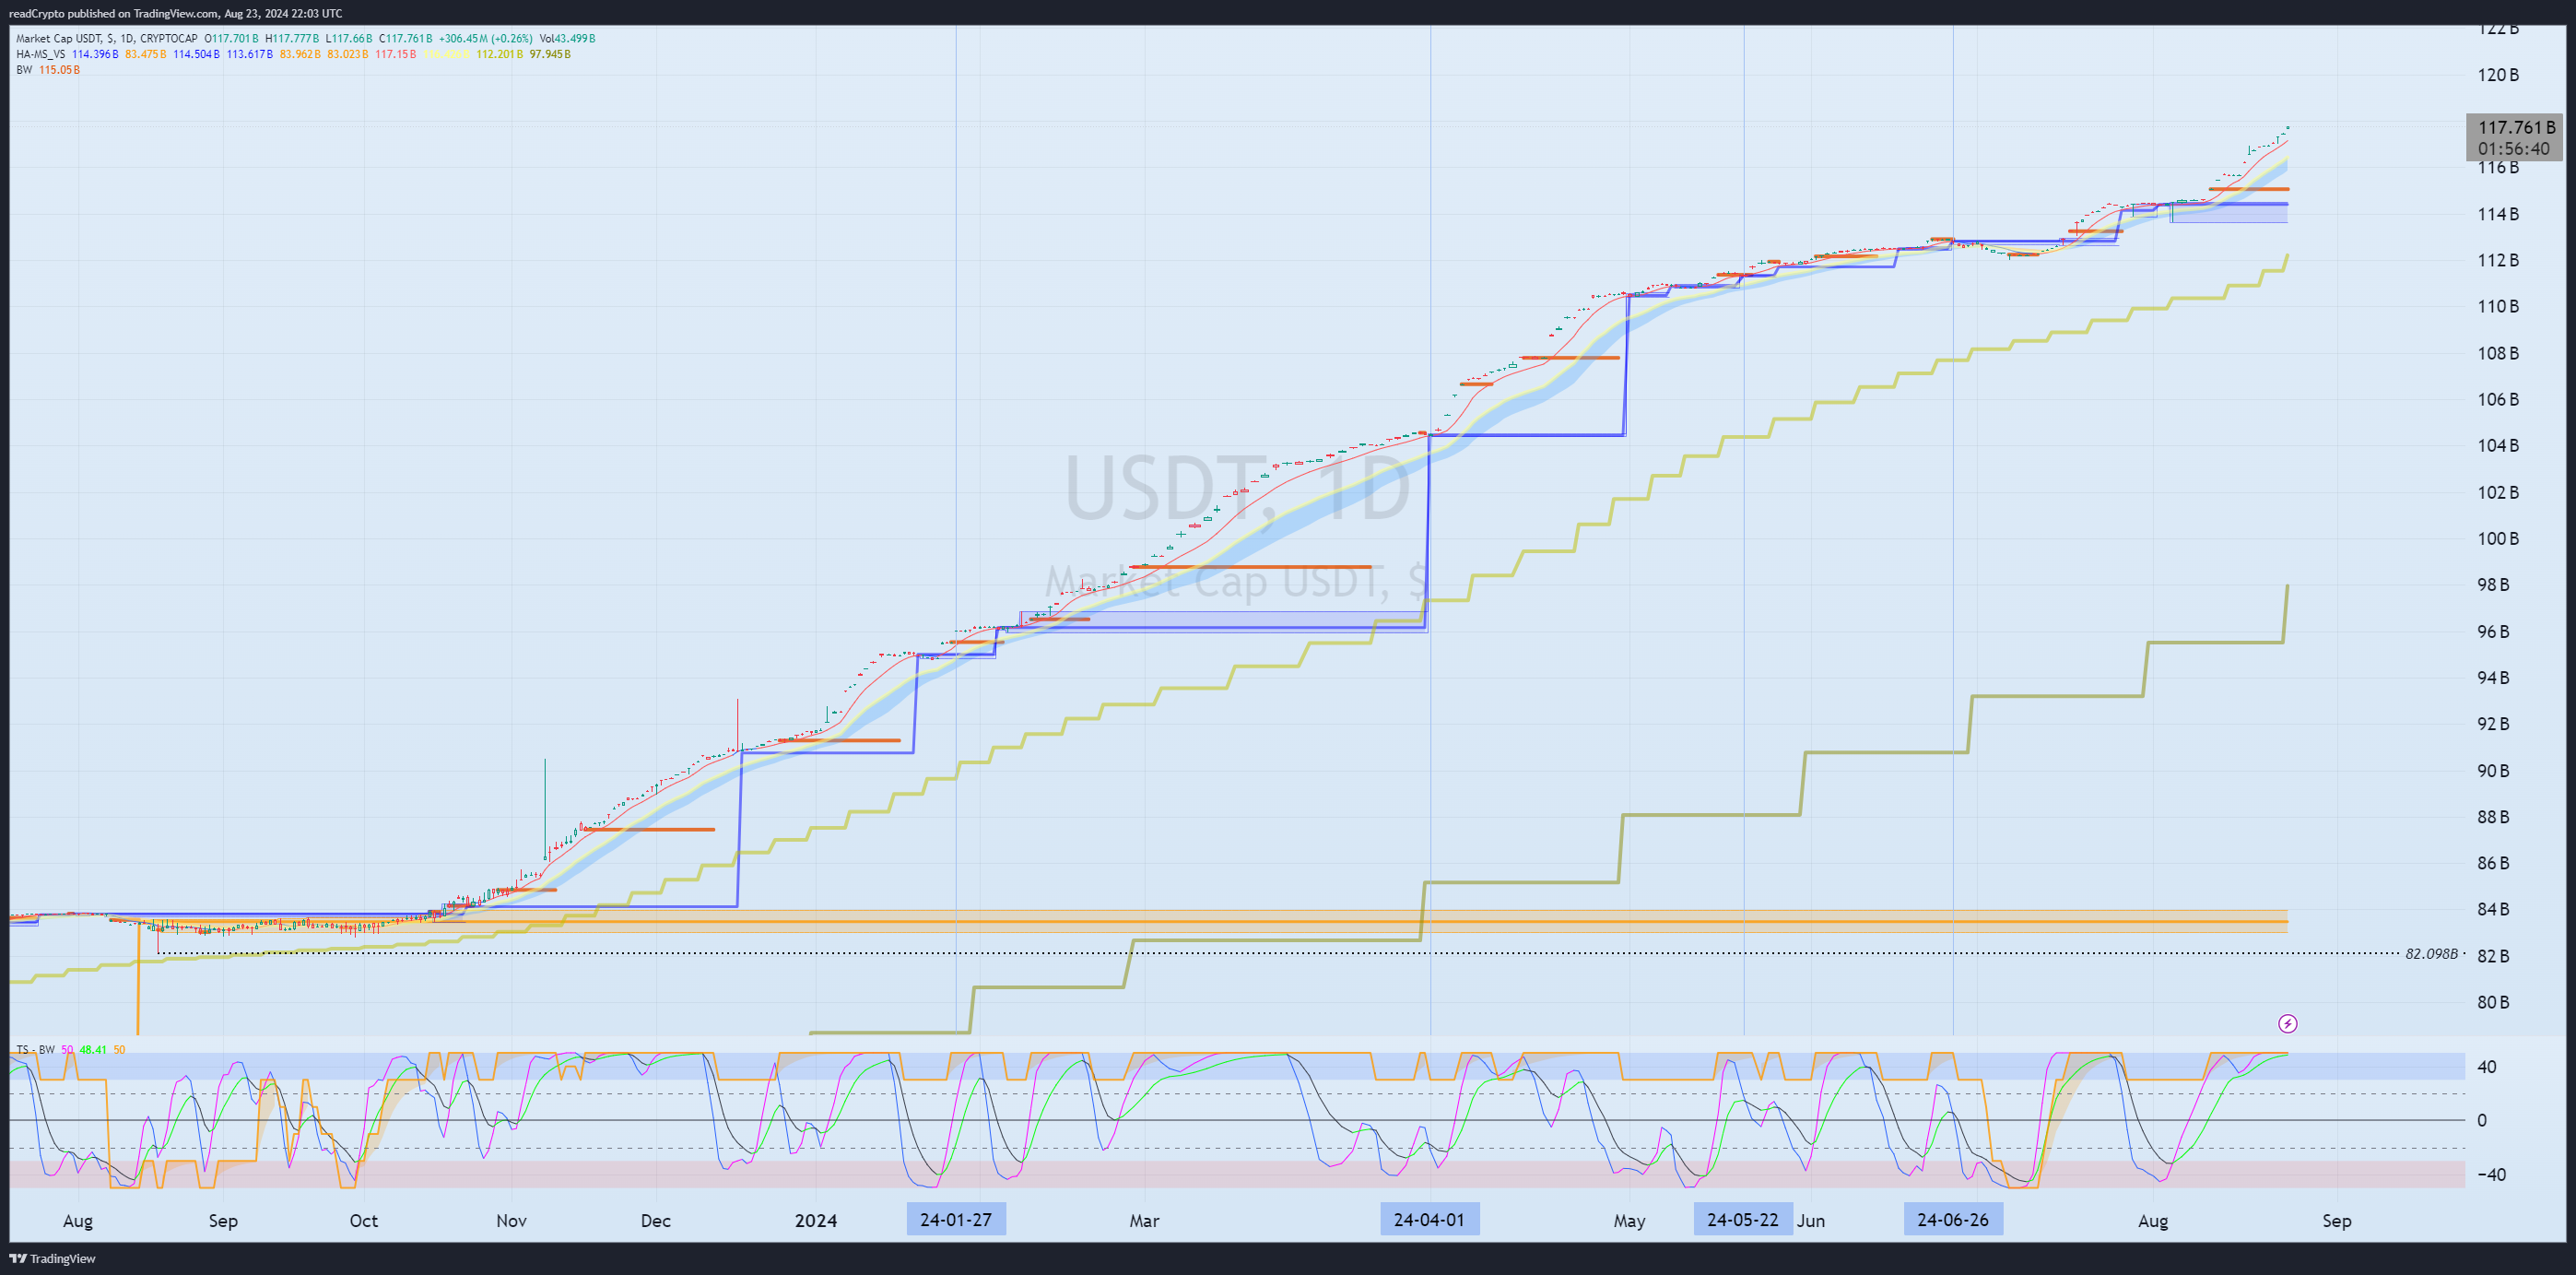Click the Oct label on time axis

(364, 1220)
